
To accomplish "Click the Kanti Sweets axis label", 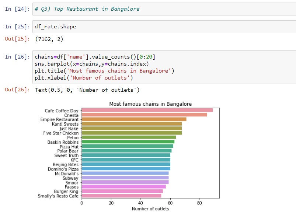I will coord(65,124).
